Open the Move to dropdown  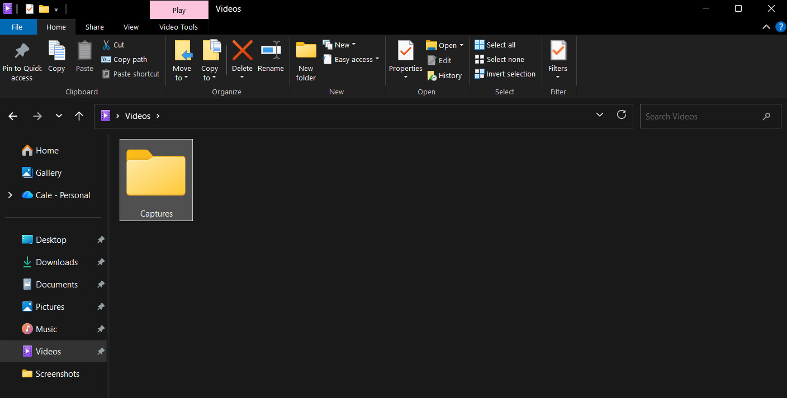[182, 59]
